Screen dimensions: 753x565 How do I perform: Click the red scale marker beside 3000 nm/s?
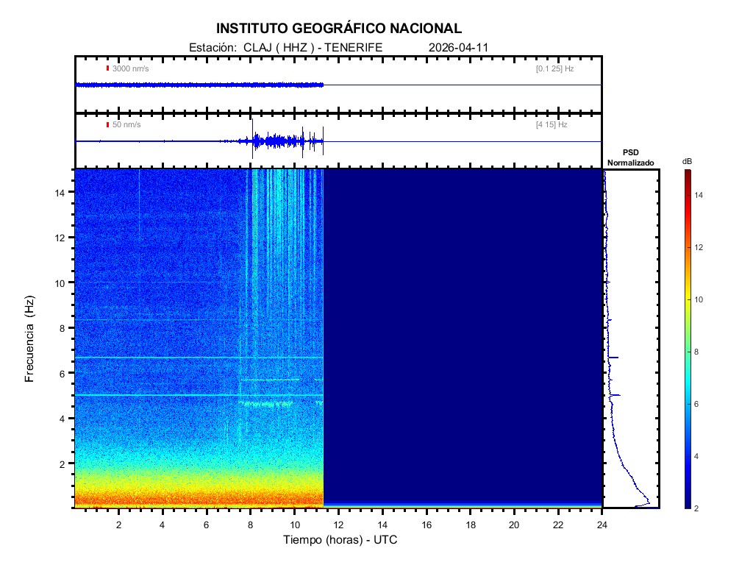[x=107, y=68]
